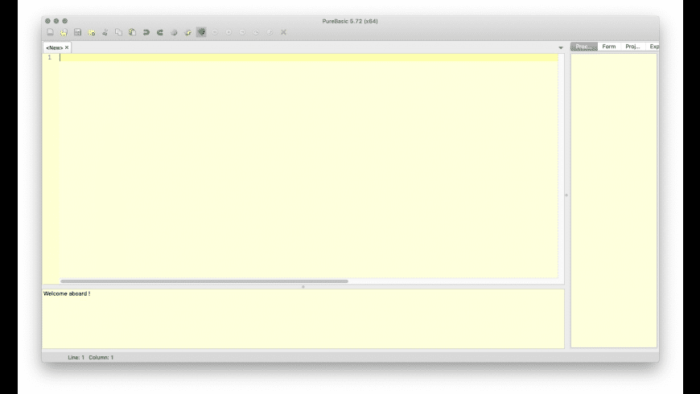Click the debugger Continue button
The height and width of the screenshot is (394, 700).
(229, 32)
